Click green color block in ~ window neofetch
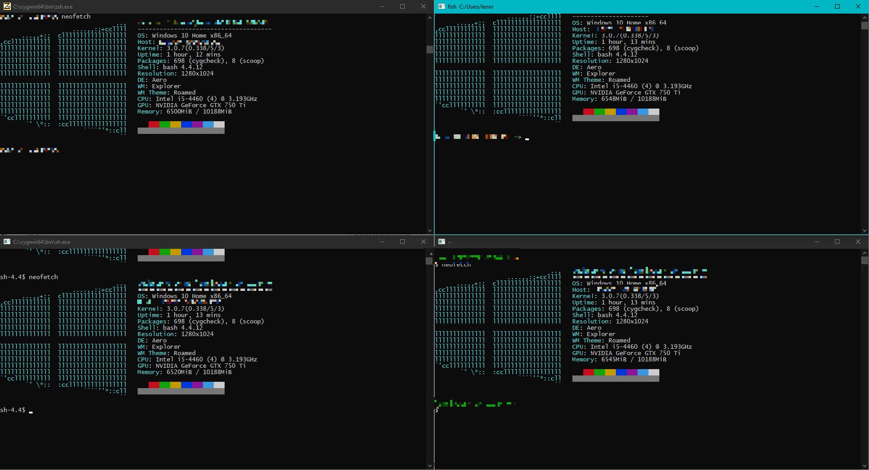 (600, 372)
